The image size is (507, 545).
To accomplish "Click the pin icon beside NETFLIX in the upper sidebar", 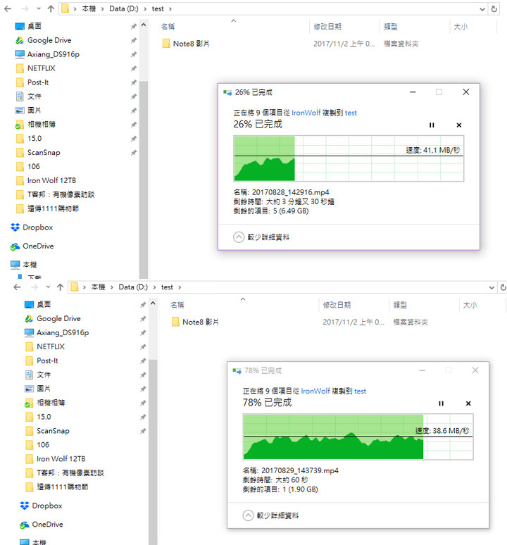I will pyautogui.click(x=133, y=68).
